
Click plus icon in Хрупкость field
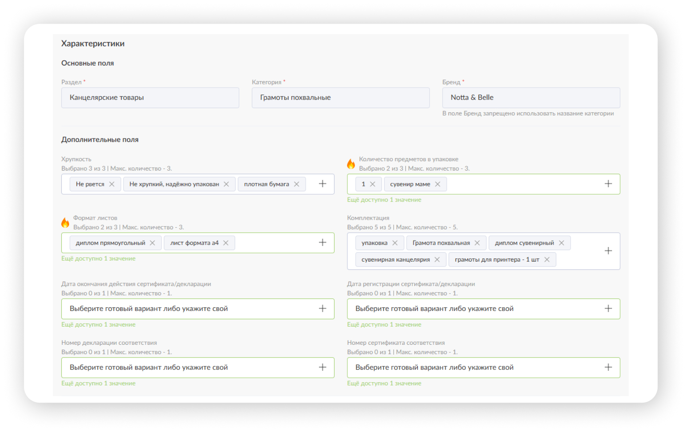(323, 184)
